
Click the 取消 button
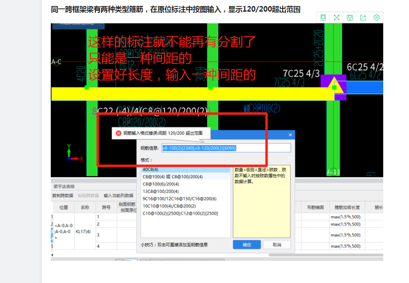click(x=277, y=244)
